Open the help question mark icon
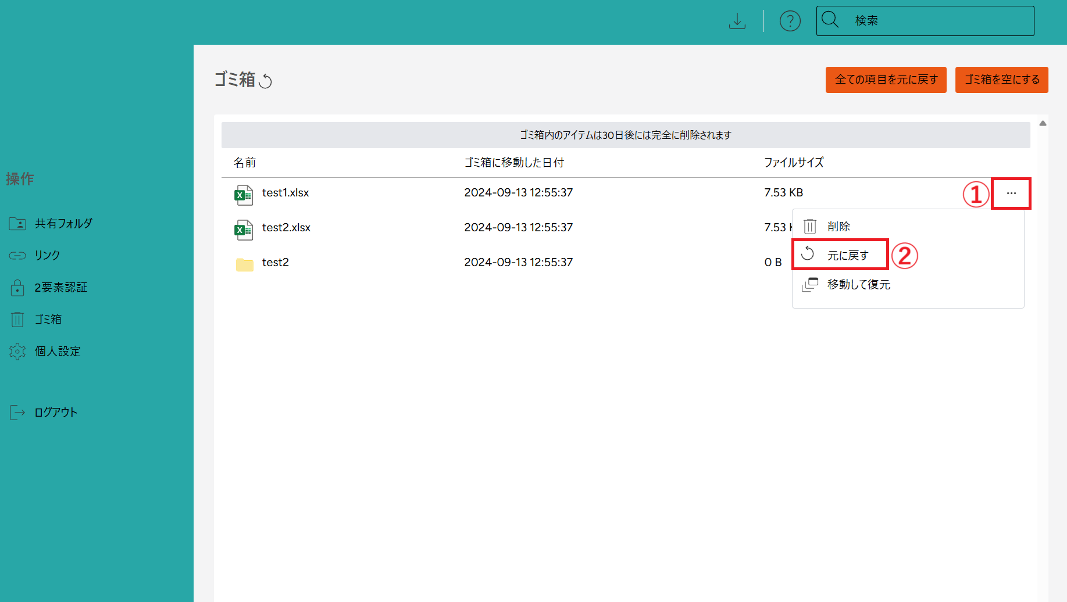 click(x=790, y=21)
